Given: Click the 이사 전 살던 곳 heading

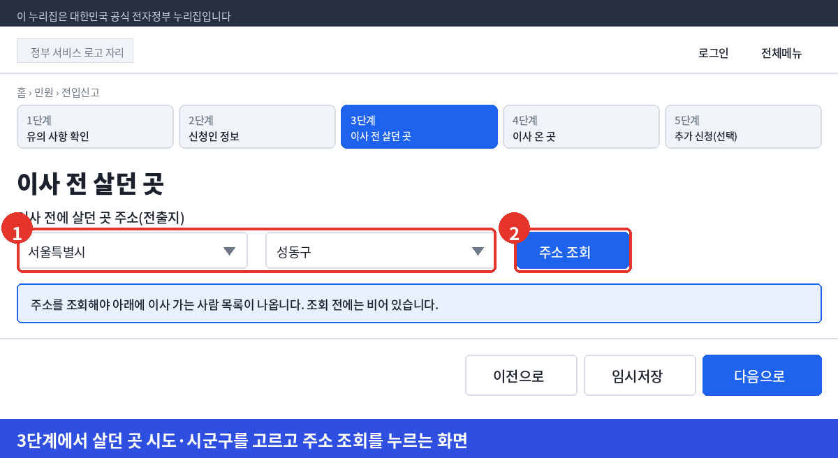Looking at the screenshot, I should pyautogui.click(x=90, y=184).
